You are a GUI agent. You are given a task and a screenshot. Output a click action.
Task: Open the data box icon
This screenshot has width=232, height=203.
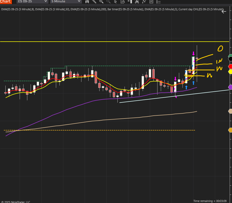[x=123, y=2]
